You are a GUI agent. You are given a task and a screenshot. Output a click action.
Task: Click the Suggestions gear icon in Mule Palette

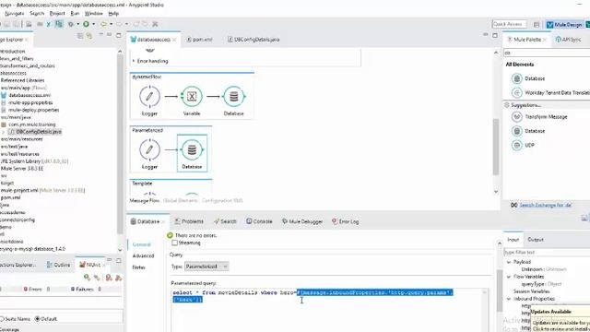click(x=507, y=105)
